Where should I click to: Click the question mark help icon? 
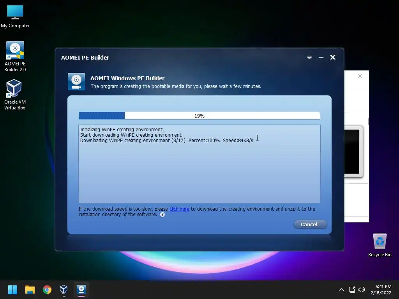tap(162, 215)
